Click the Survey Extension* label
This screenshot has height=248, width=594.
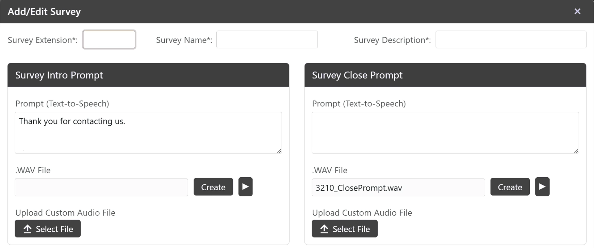click(x=43, y=40)
